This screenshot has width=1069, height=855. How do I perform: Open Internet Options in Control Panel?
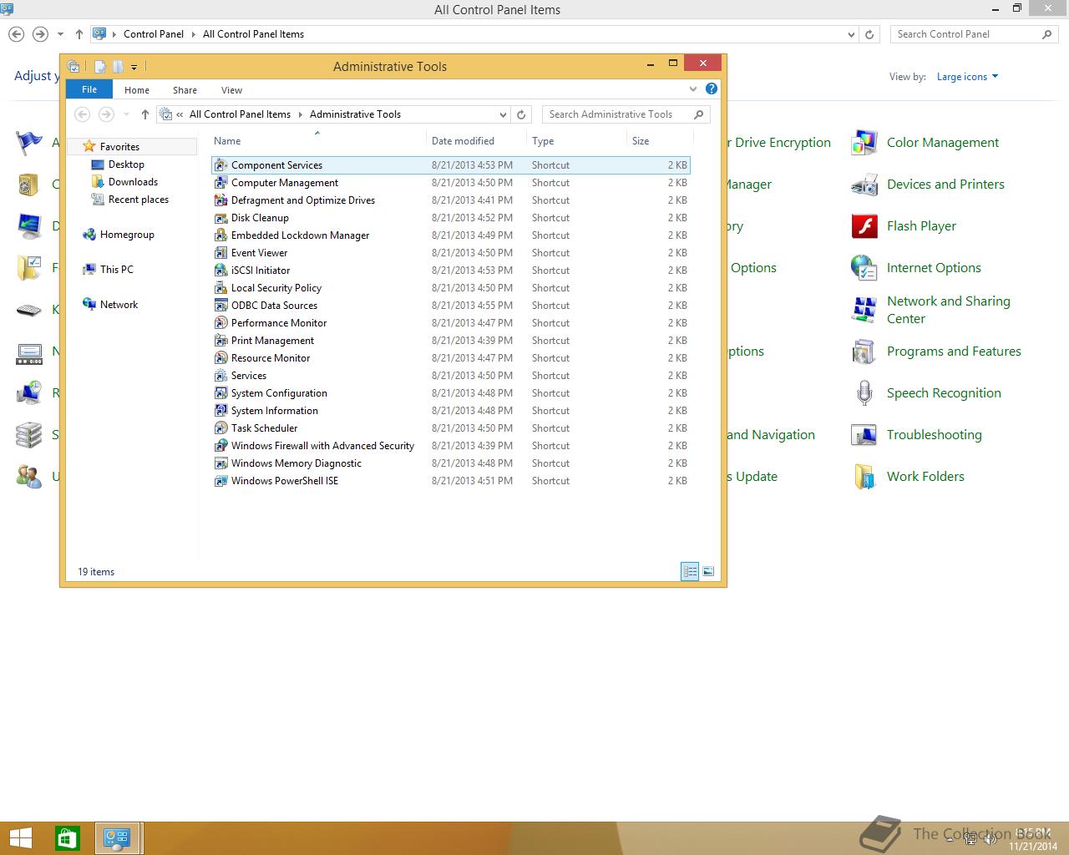coord(934,268)
